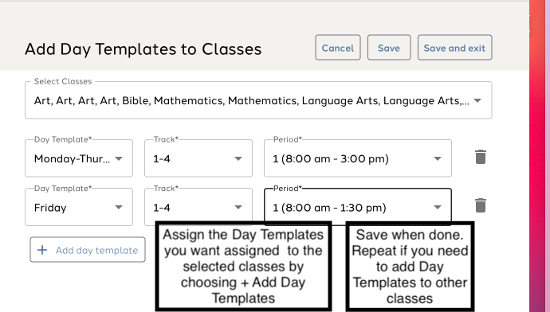Viewport: 550px width, 312px height.
Task: Open the Select Classes dropdown arrow
Action: click(477, 100)
